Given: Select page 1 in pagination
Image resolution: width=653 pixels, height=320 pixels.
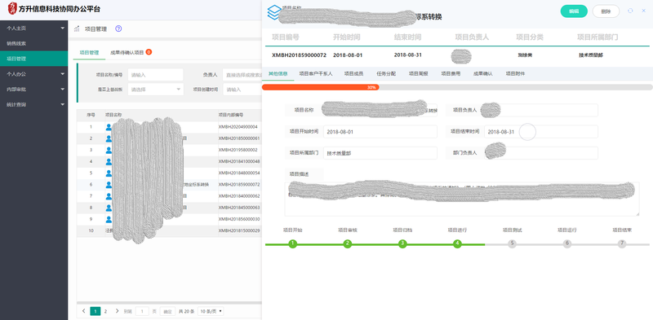Looking at the screenshot, I should pos(96,311).
